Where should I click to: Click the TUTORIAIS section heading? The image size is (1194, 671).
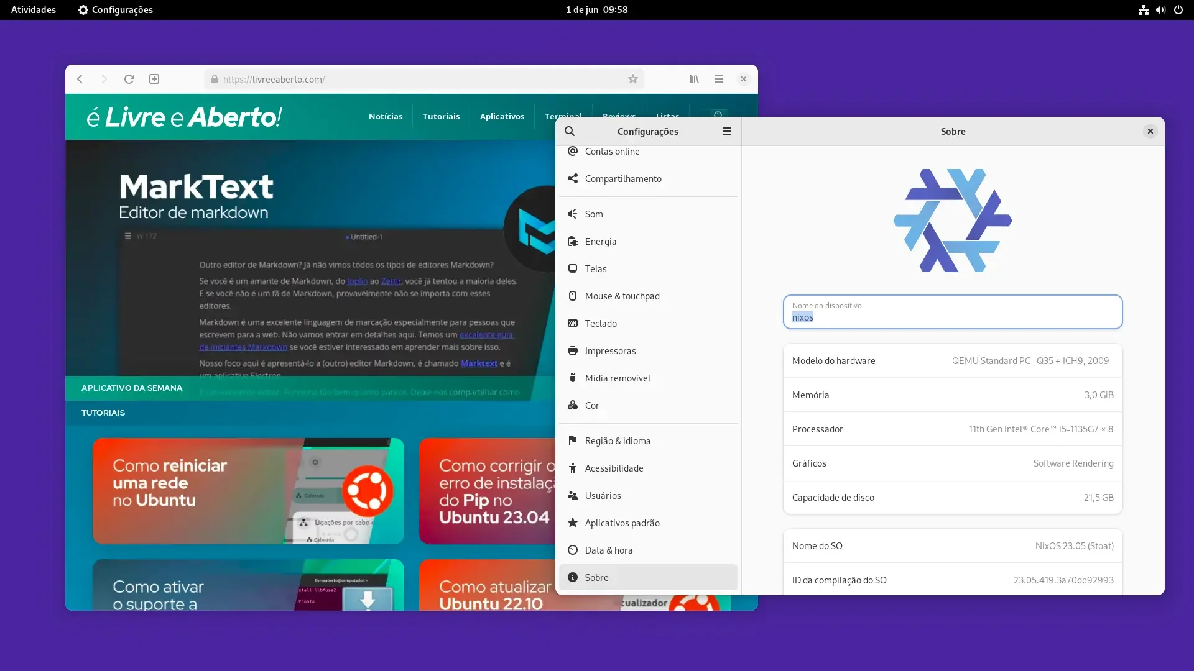click(103, 413)
